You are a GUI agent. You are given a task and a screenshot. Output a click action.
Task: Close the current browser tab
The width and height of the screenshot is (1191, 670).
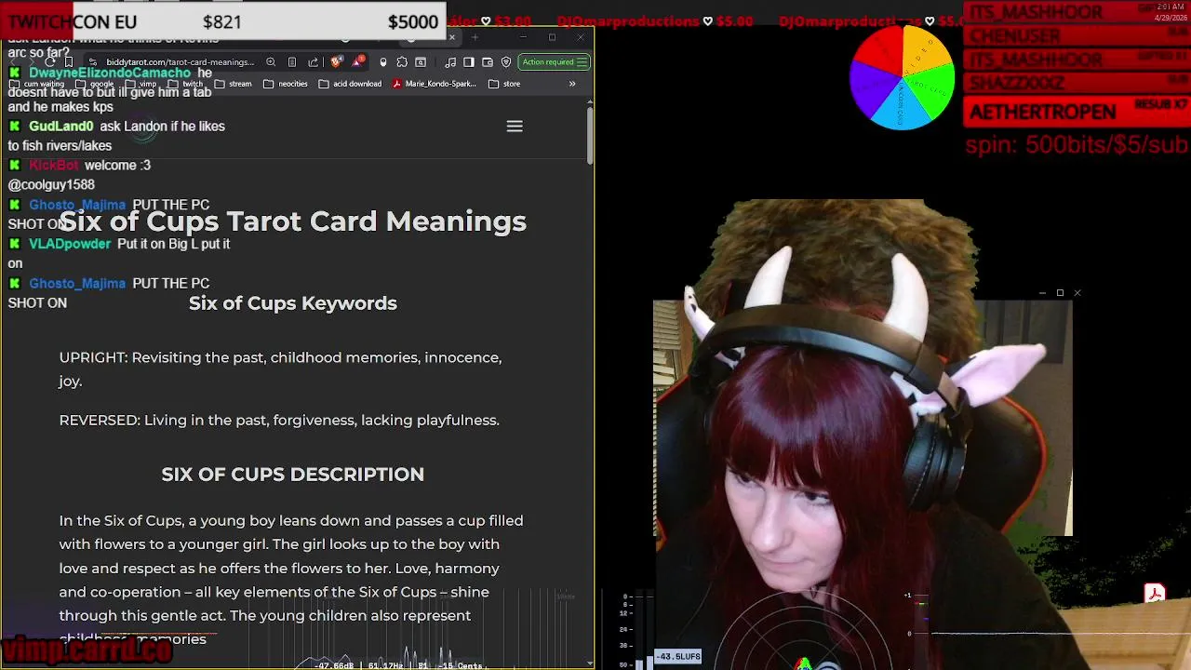[x=452, y=37]
